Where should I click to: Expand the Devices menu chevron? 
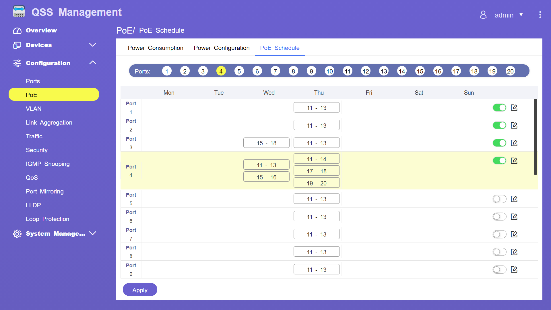(92, 45)
